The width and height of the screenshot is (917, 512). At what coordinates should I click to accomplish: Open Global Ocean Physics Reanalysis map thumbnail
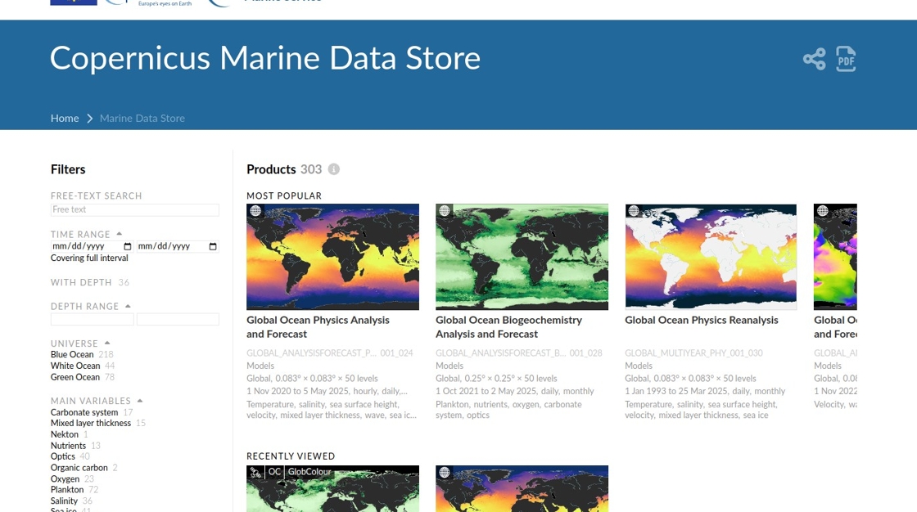(x=711, y=257)
